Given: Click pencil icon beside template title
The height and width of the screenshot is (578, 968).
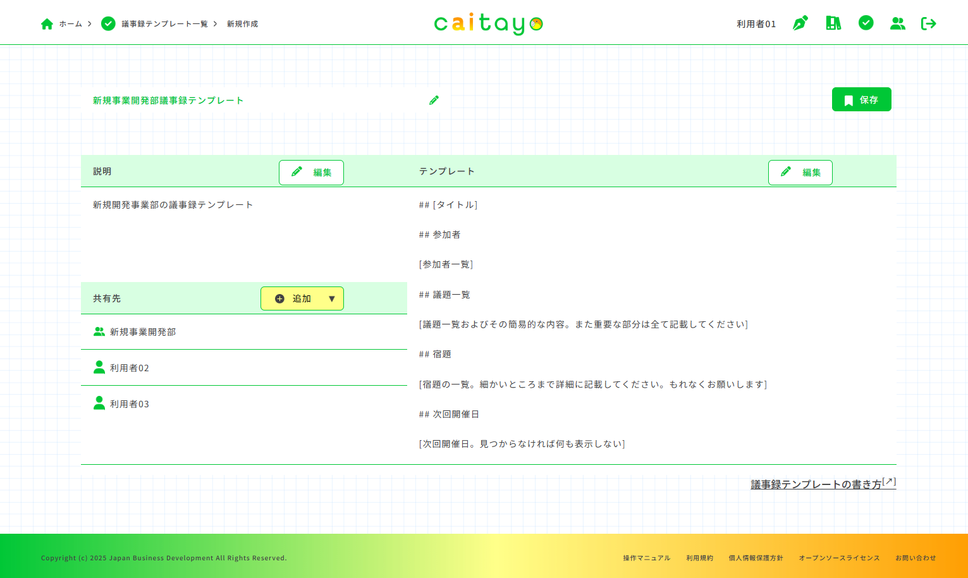Looking at the screenshot, I should (x=434, y=100).
